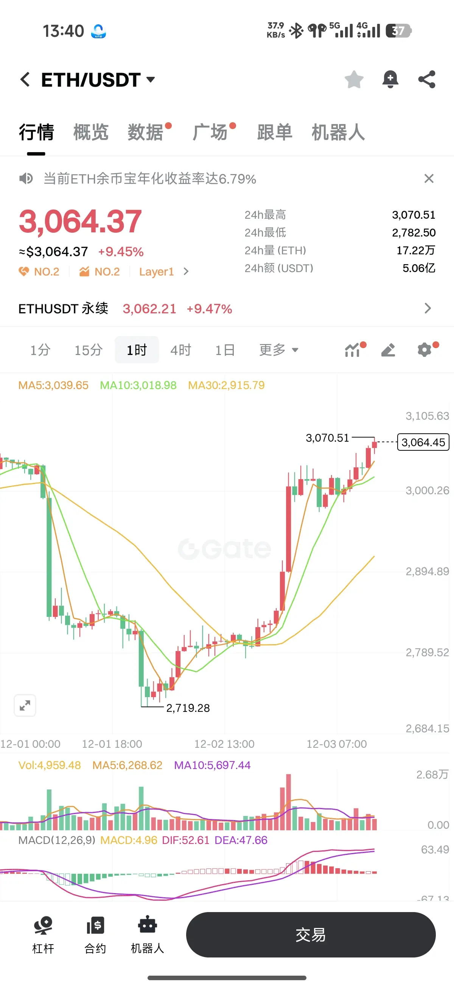This screenshot has height=987, width=454.
Task: Open the 更多 timeframe dropdown
Action: (278, 350)
